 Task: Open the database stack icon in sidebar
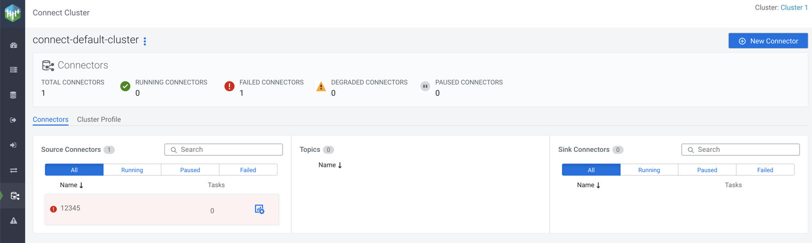coord(14,95)
